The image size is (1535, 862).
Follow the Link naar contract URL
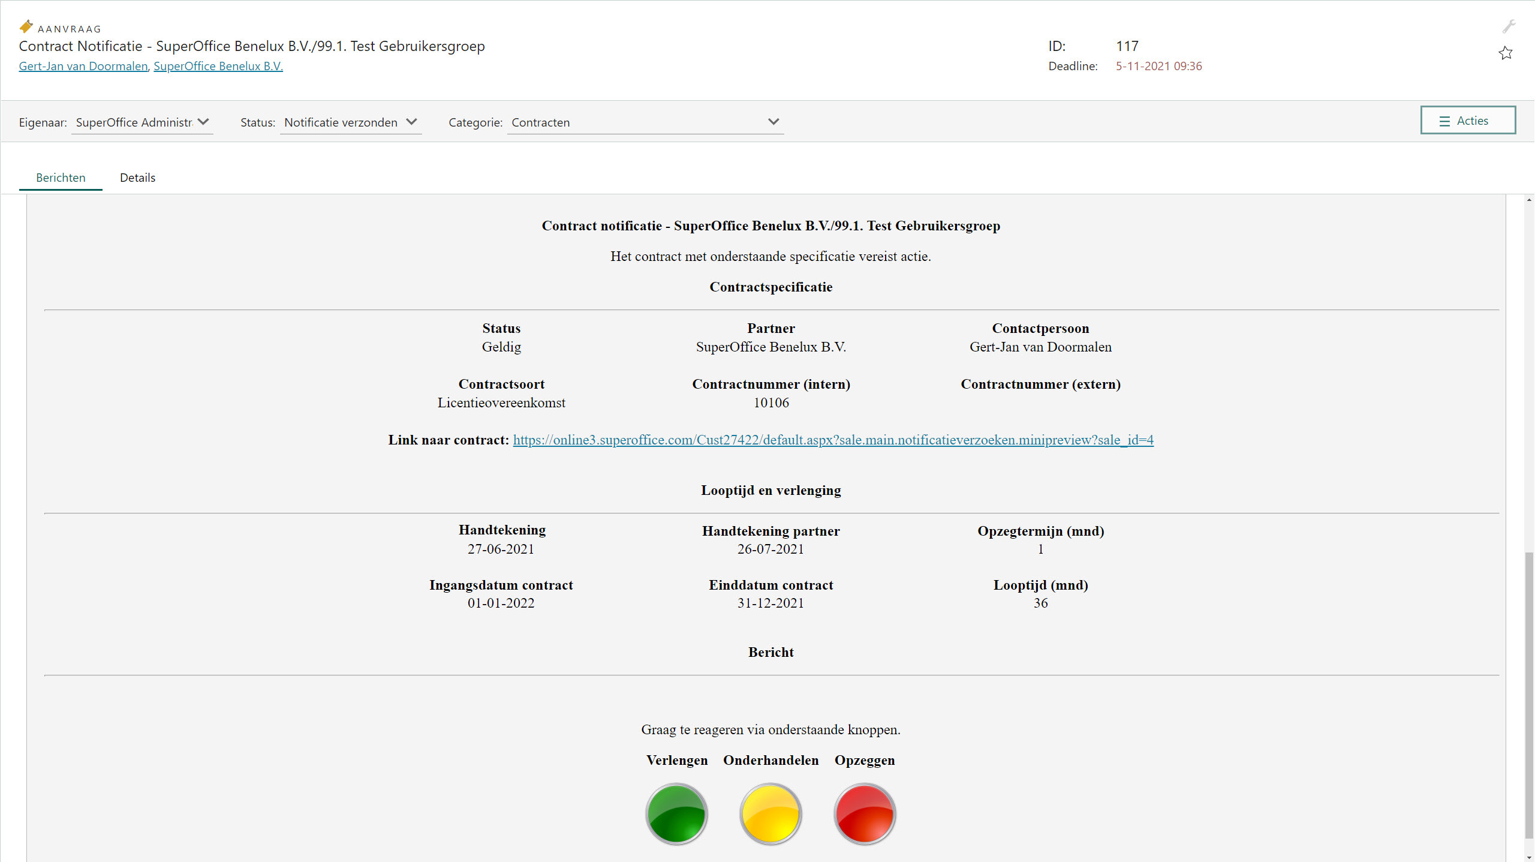point(833,440)
